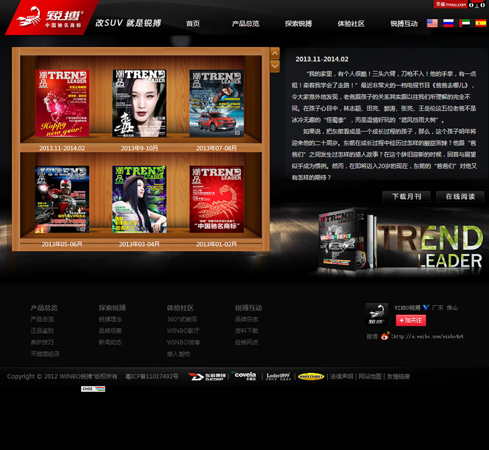Open the footer 新闻动态 link
The width and height of the screenshot is (489, 450).
click(110, 342)
